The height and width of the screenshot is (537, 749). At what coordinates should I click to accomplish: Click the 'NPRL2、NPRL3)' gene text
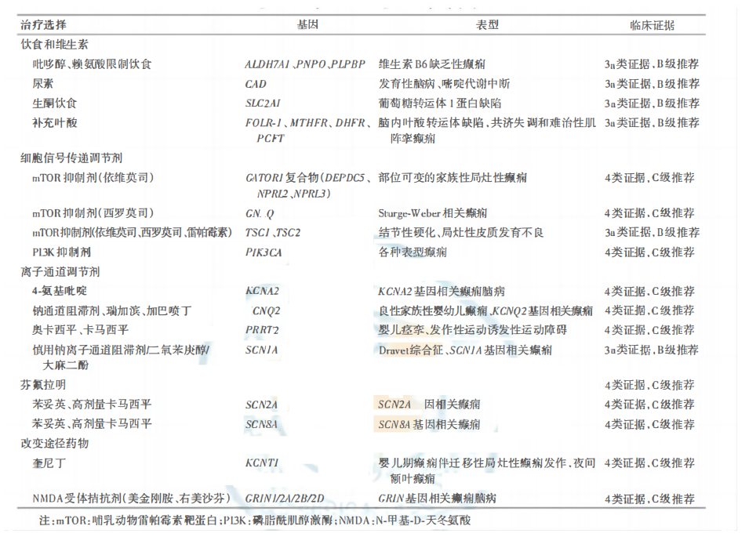coord(294,194)
